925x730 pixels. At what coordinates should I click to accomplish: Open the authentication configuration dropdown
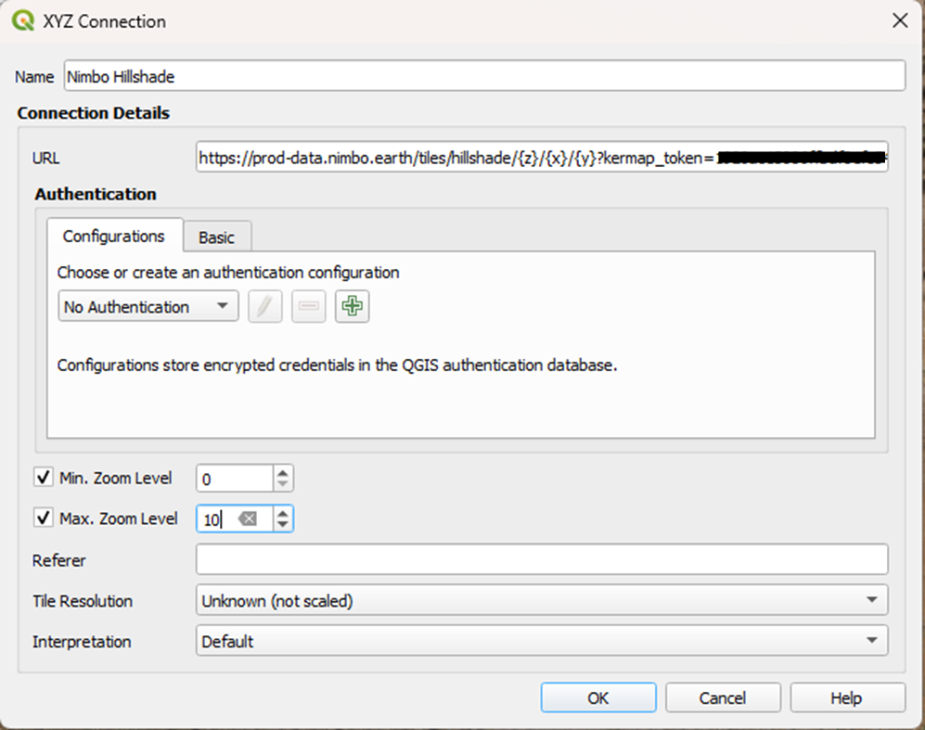(219, 306)
